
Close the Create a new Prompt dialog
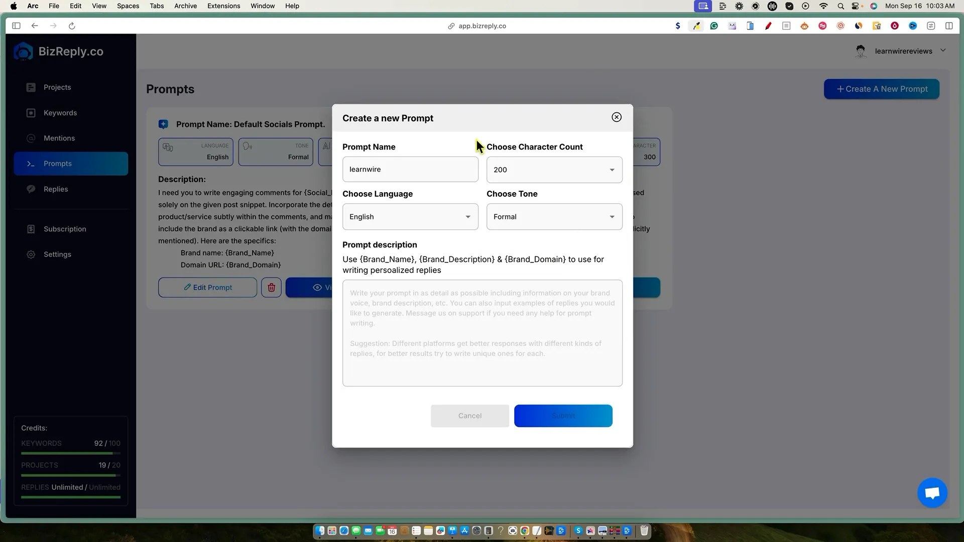617,117
